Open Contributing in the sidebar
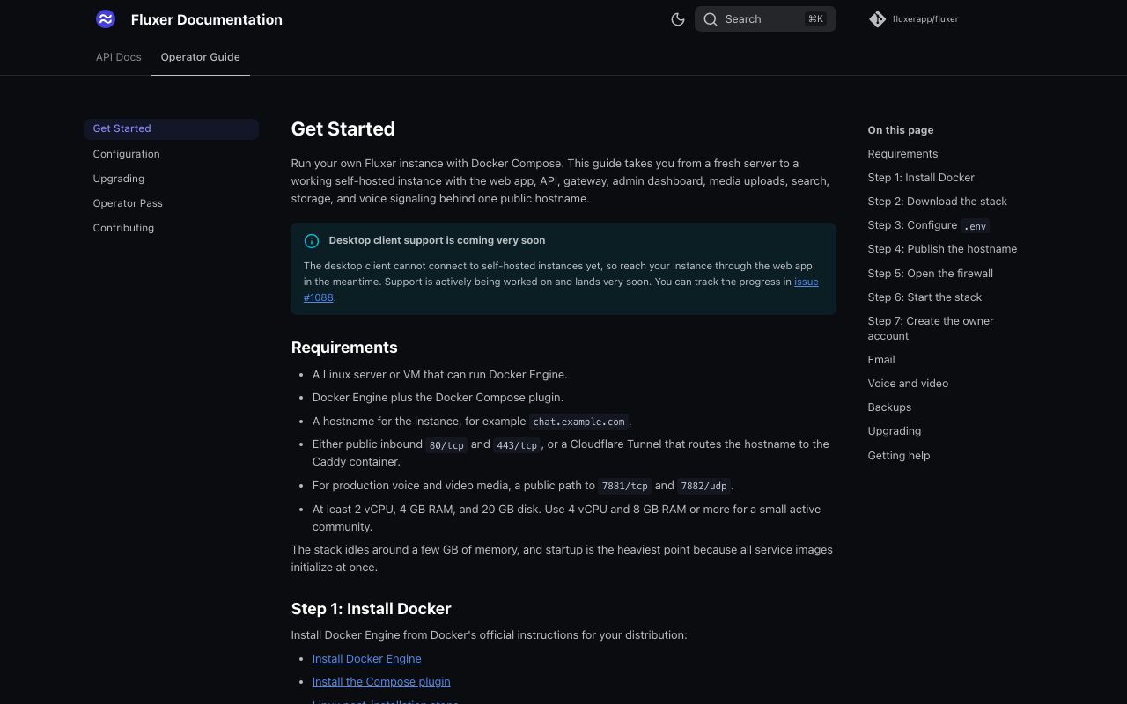1127x704 pixels. 123,228
